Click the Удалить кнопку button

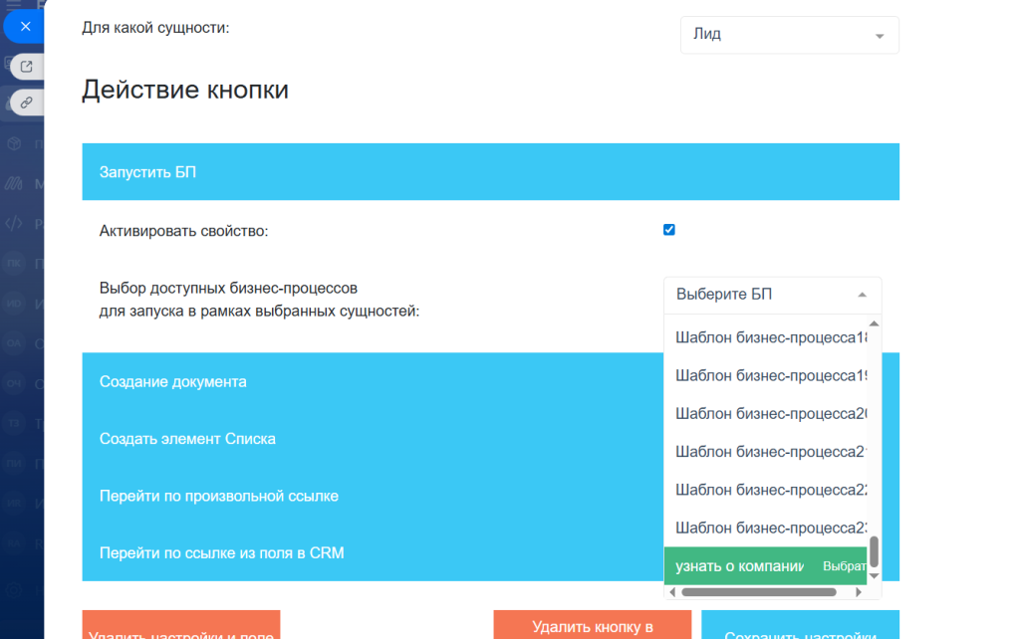(x=592, y=626)
